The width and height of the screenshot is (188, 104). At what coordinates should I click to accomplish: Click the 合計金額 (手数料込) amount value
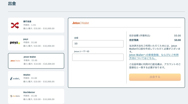[x=177, y=36]
